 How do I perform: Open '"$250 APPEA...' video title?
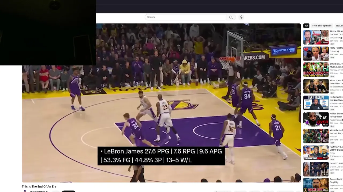336,148
